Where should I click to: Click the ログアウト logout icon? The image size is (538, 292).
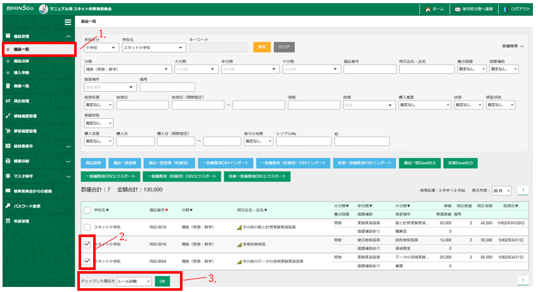(506, 9)
